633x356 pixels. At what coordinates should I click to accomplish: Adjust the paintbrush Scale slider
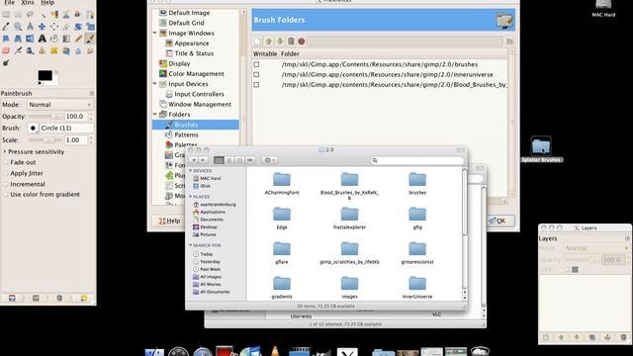45,140
